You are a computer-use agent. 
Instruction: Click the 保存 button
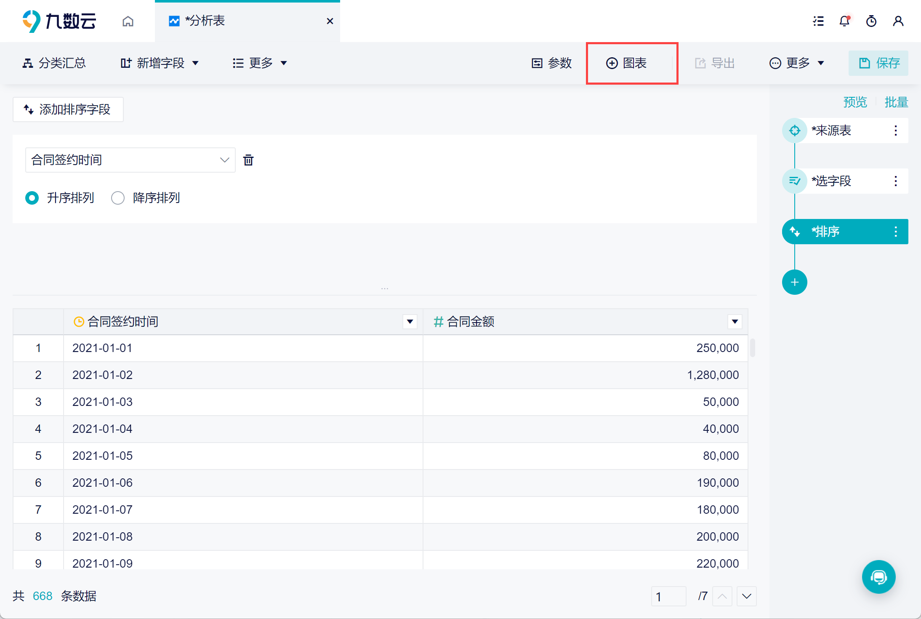tap(878, 63)
